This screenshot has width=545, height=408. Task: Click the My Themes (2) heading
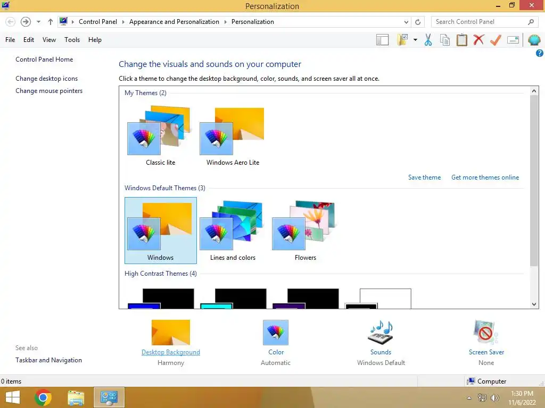145,93
